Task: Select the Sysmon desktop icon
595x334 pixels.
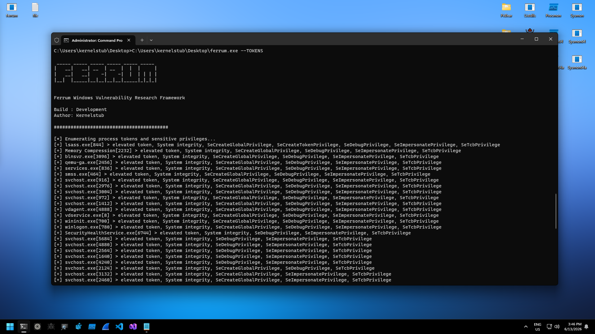Action: coord(577,10)
